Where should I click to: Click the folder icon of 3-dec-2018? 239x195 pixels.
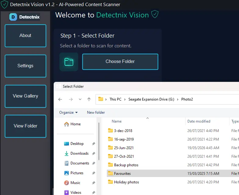click(x=110, y=131)
